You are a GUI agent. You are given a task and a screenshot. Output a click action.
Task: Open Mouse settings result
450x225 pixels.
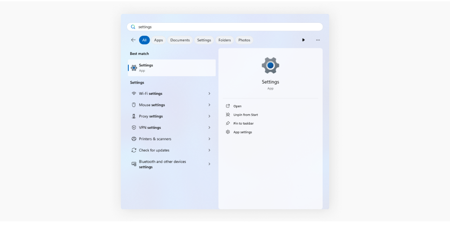tap(172, 105)
